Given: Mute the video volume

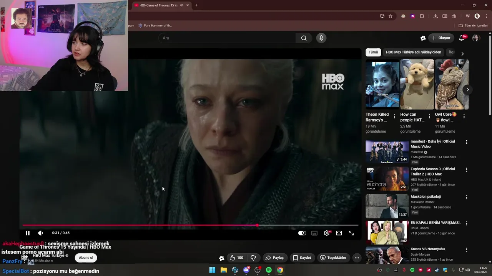Looking at the screenshot, I should pos(40,233).
